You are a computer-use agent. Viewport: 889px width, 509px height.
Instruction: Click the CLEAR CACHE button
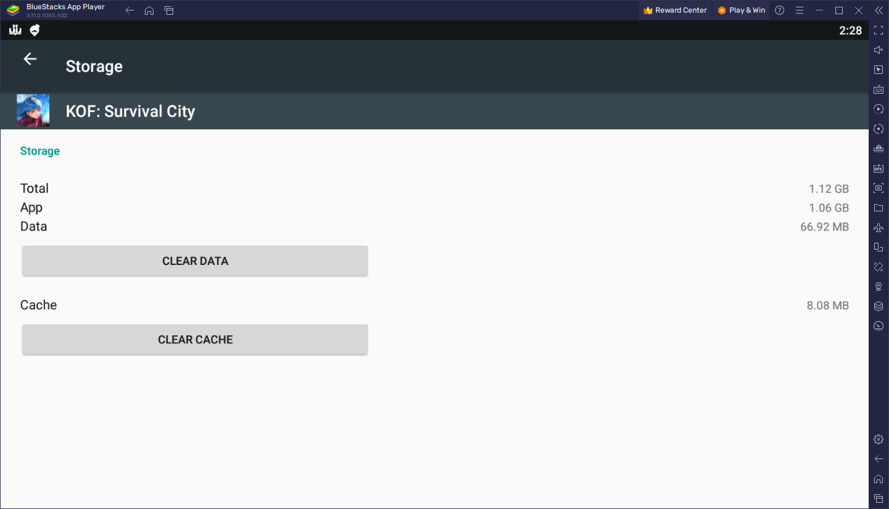click(195, 340)
